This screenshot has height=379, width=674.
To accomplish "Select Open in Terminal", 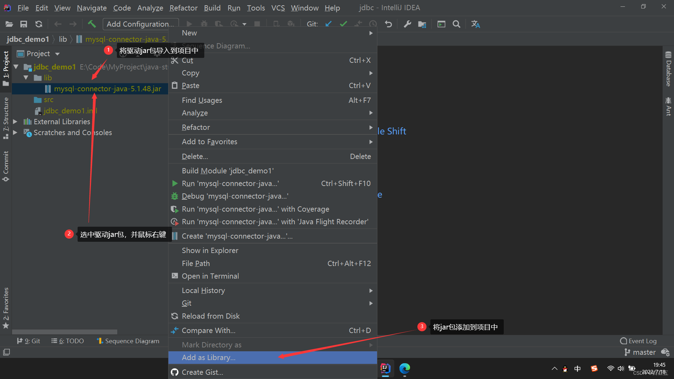I will (x=272, y=276).
